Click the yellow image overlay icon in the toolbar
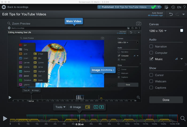187x127 pixels. coord(88,107)
